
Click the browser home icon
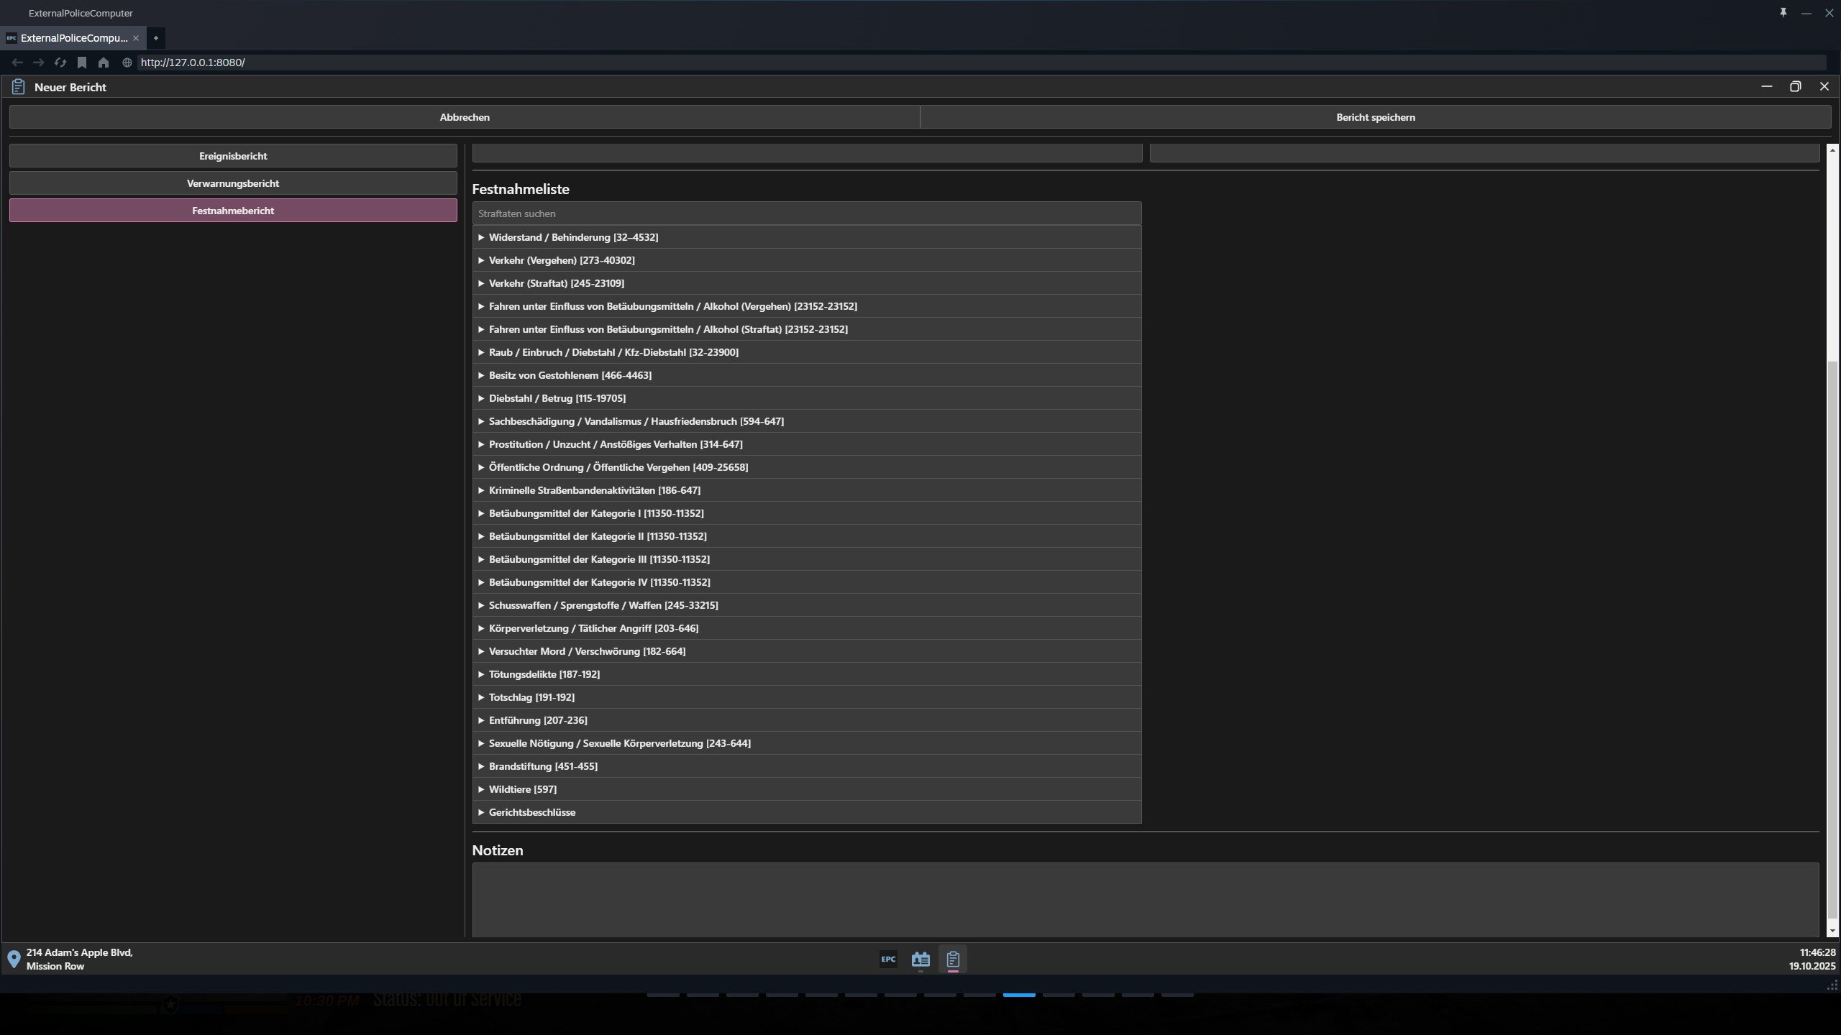(x=104, y=63)
